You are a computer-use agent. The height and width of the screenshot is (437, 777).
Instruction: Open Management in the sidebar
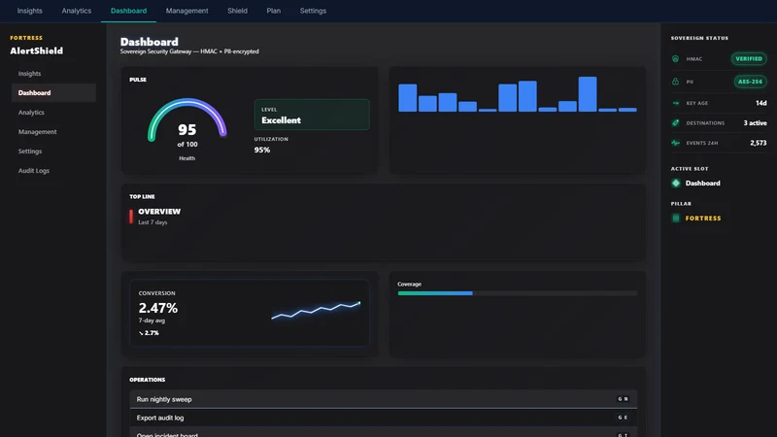(53, 132)
